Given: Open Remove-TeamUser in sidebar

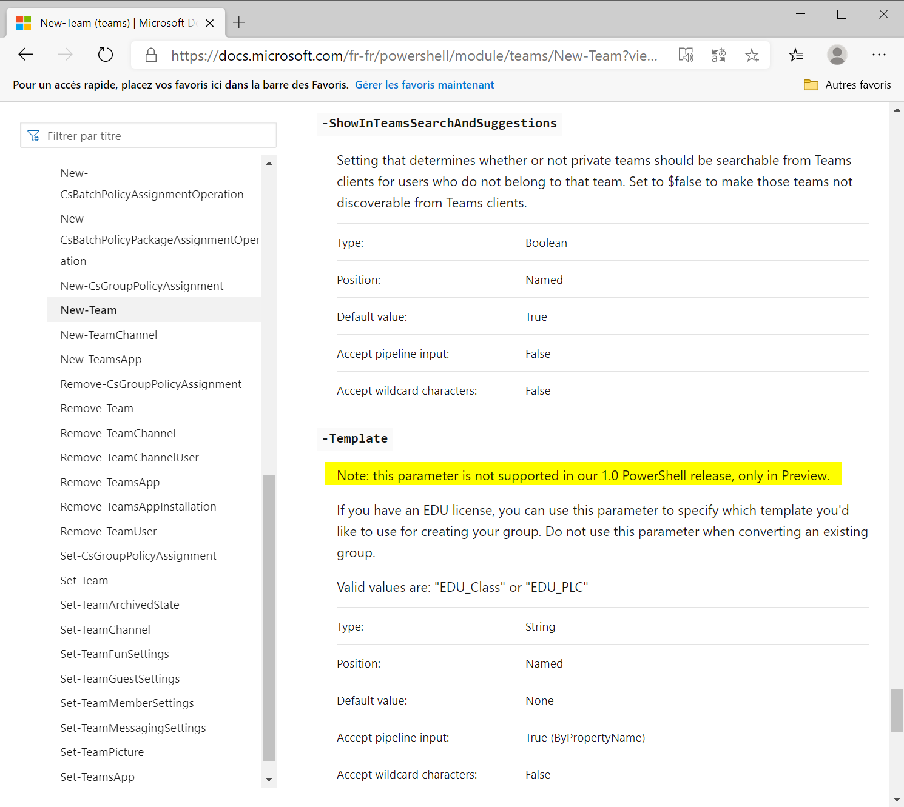Looking at the screenshot, I should pyautogui.click(x=109, y=532).
